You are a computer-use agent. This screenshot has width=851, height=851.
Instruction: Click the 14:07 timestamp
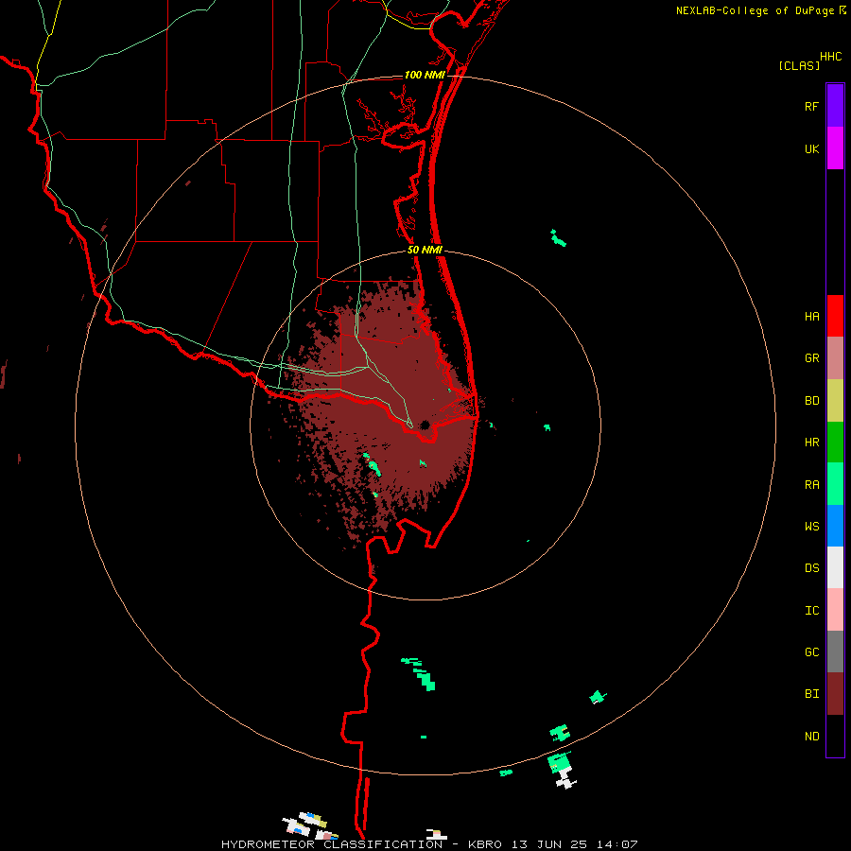[x=617, y=844]
